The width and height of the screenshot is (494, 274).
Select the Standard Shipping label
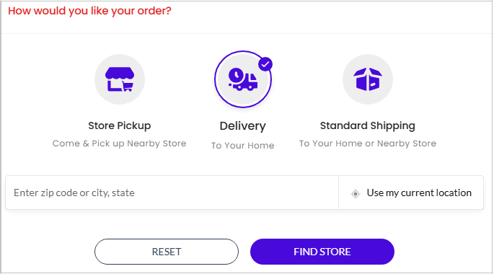pos(368,125)
